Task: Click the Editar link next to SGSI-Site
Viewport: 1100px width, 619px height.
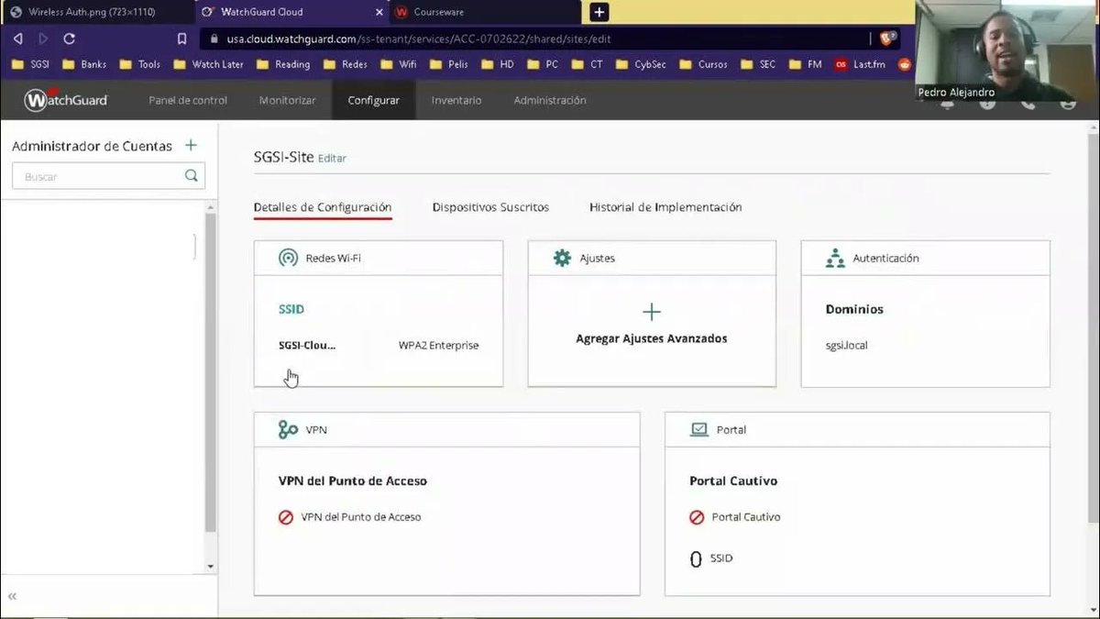Action: 332,159
